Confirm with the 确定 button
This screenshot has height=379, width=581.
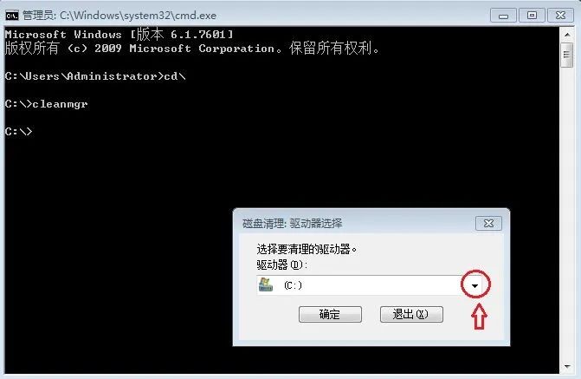coord(330,315)
